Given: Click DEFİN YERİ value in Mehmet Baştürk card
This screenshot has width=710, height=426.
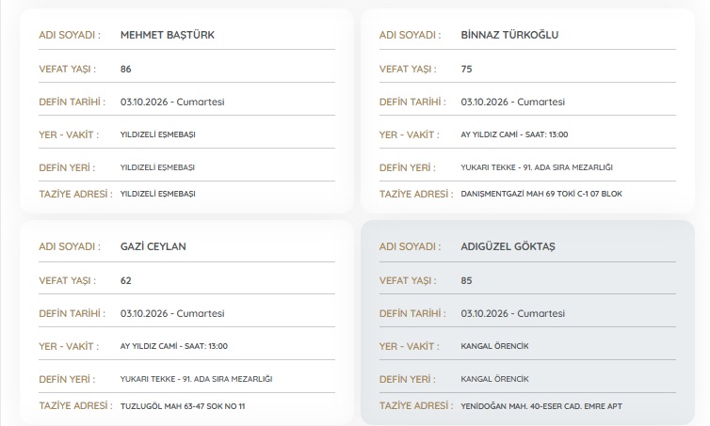Looking at the screenshot, I should click(x=157, y=167).
